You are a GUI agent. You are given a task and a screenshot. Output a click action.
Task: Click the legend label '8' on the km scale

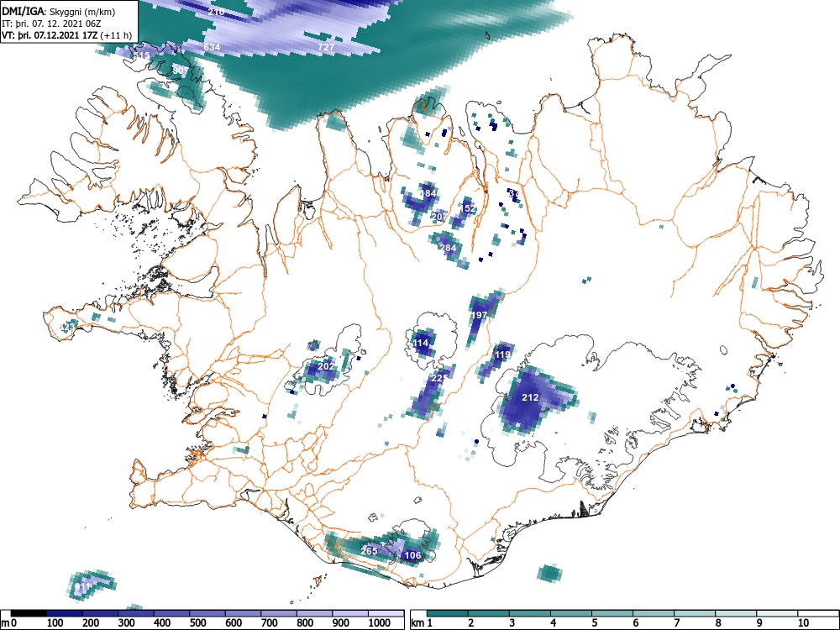pos(718,623)
